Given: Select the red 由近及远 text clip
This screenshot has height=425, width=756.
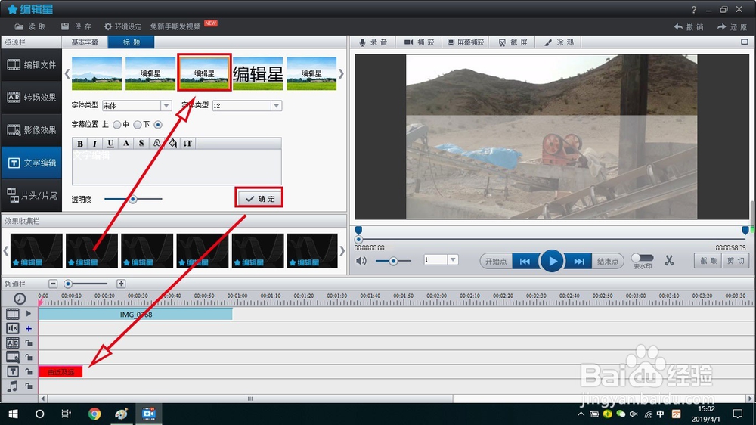Looking at the screenshot, I should (60, 372).
